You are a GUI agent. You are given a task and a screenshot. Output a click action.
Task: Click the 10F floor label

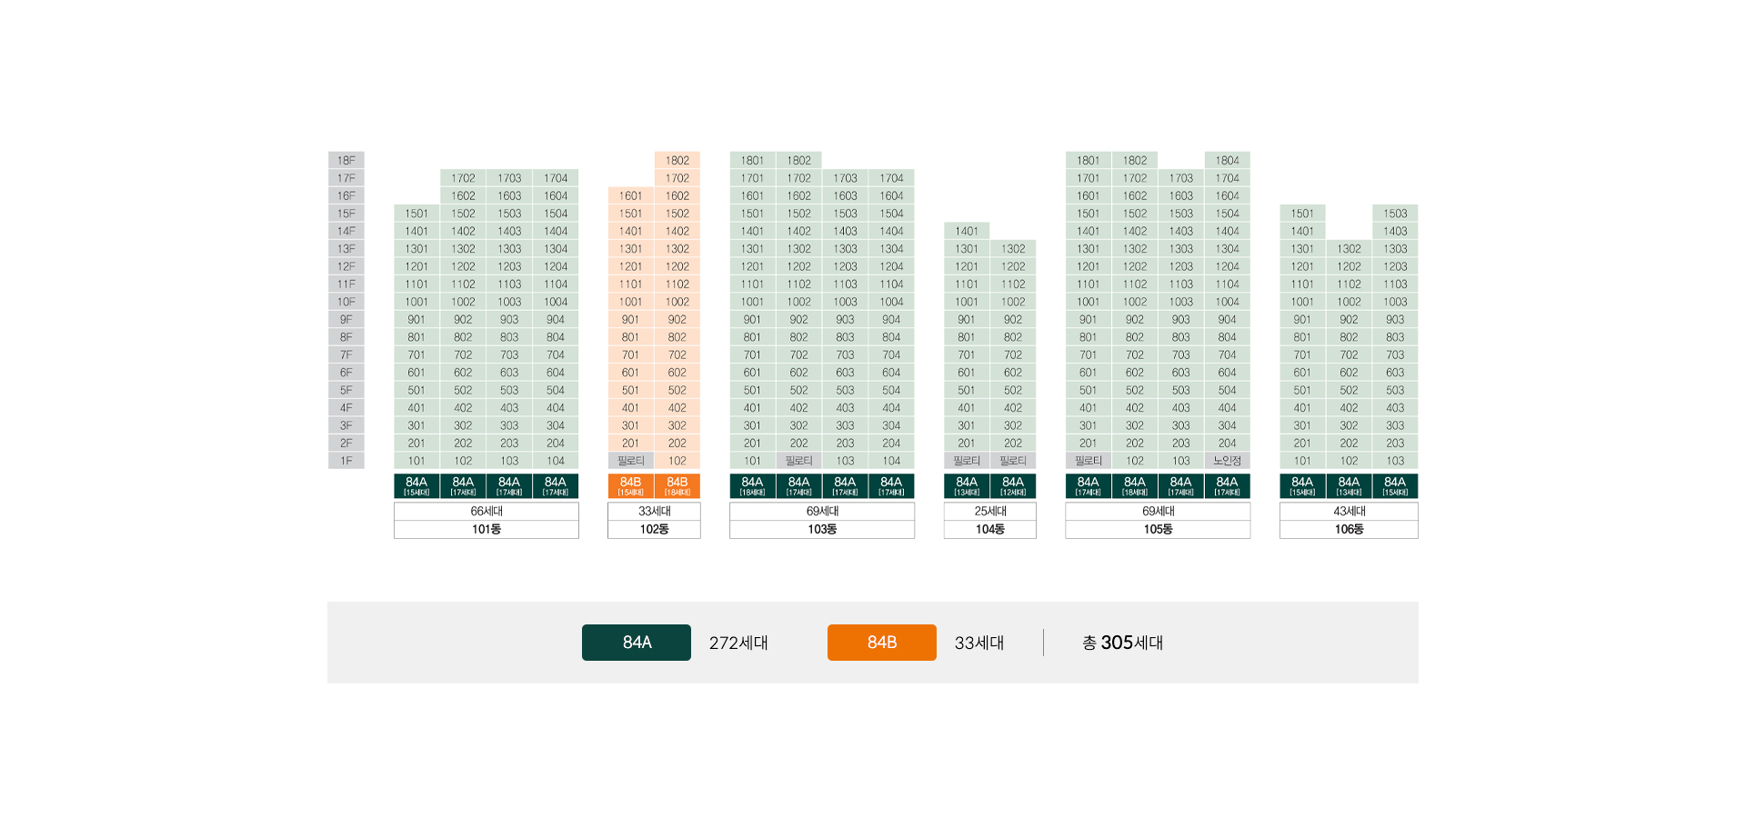pos(346,302)
